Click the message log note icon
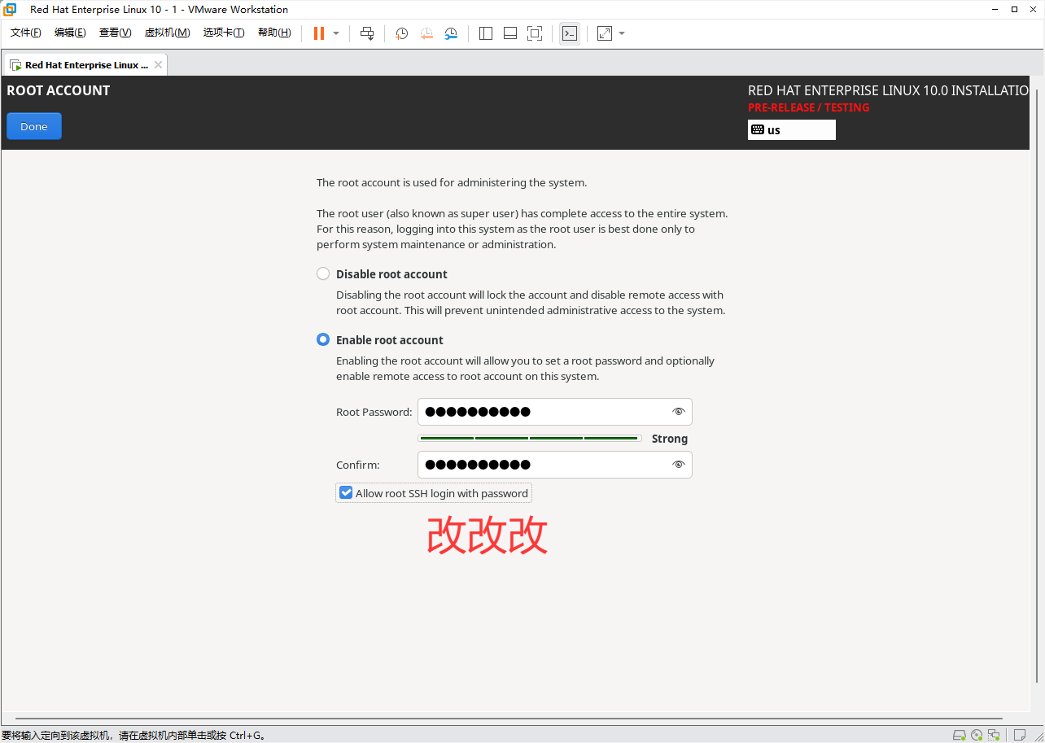 [1019, 735]
